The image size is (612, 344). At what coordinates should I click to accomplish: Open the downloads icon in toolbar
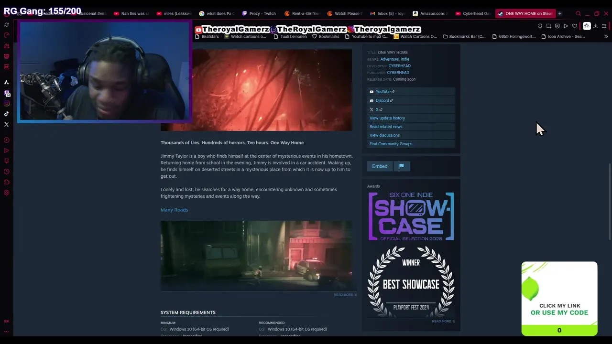[x=595, y=26]
